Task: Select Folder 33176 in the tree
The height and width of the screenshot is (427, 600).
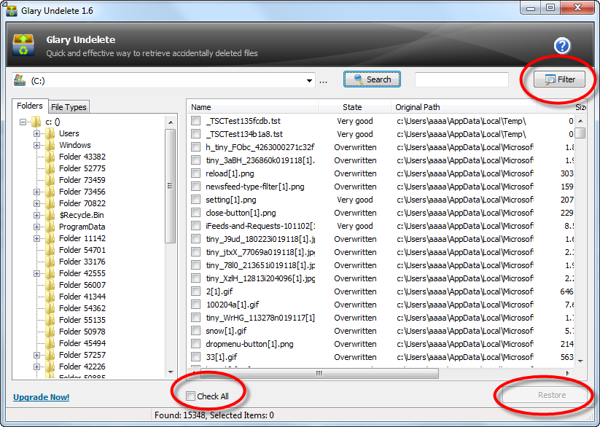Action: click(x=82, y=262)
